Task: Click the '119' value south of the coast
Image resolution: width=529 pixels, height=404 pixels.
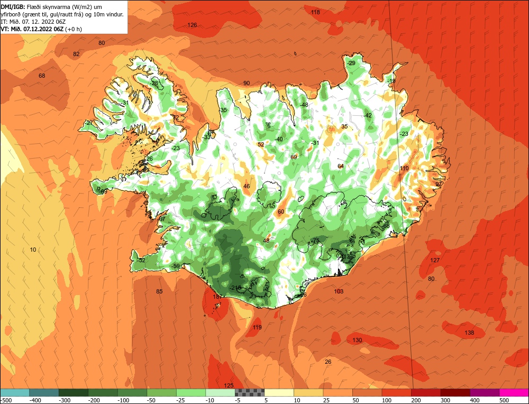Action: coord(257,327)
